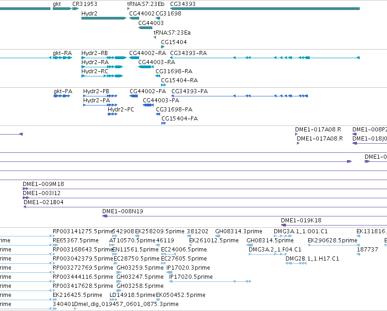This screenshot has width=387, height=311.
Task: Select DME1-009M18 clone label
Action: pos(44,184)
